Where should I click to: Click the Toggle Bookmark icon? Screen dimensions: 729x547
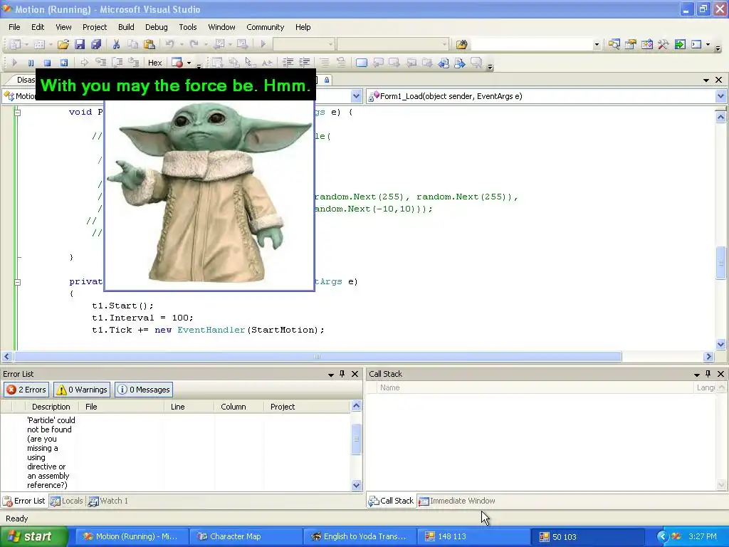pos(361,63)
